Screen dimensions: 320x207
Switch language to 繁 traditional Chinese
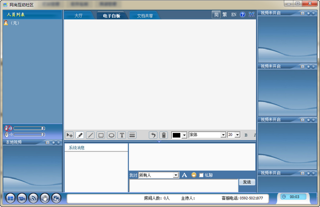coord(225,15)
